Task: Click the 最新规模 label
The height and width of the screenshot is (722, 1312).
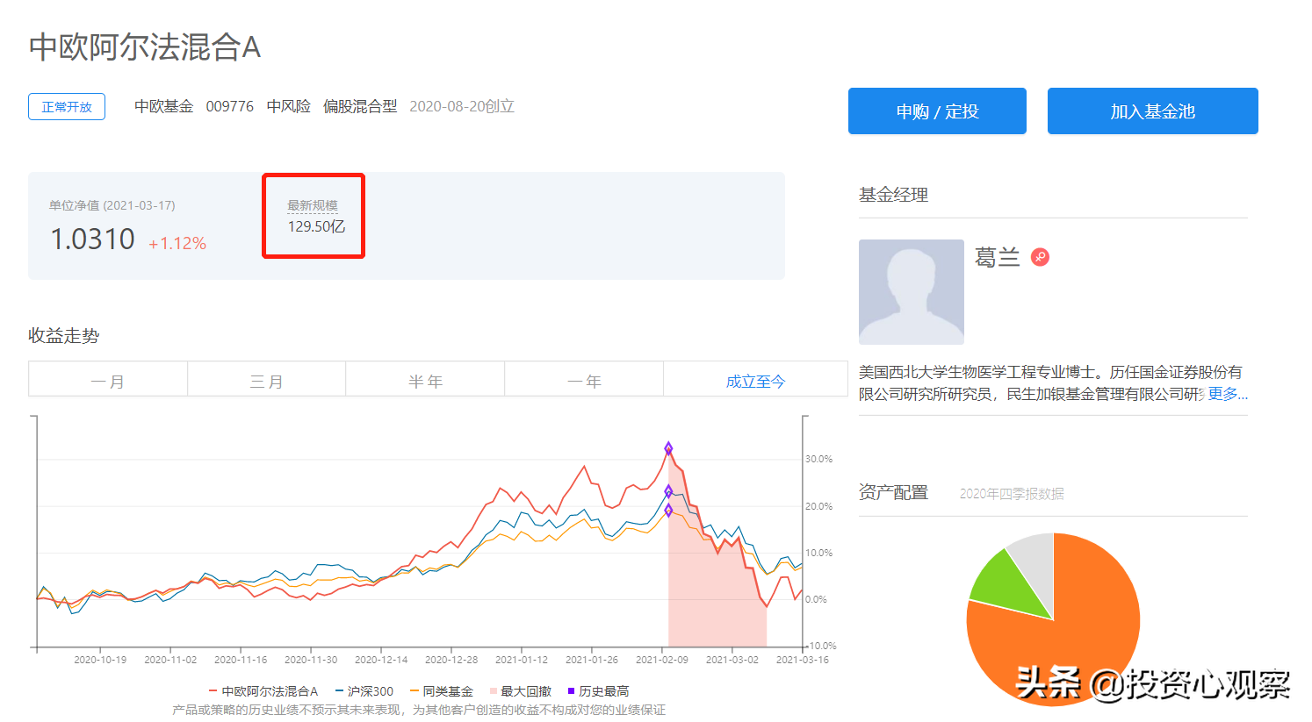Action: [313, 205]
